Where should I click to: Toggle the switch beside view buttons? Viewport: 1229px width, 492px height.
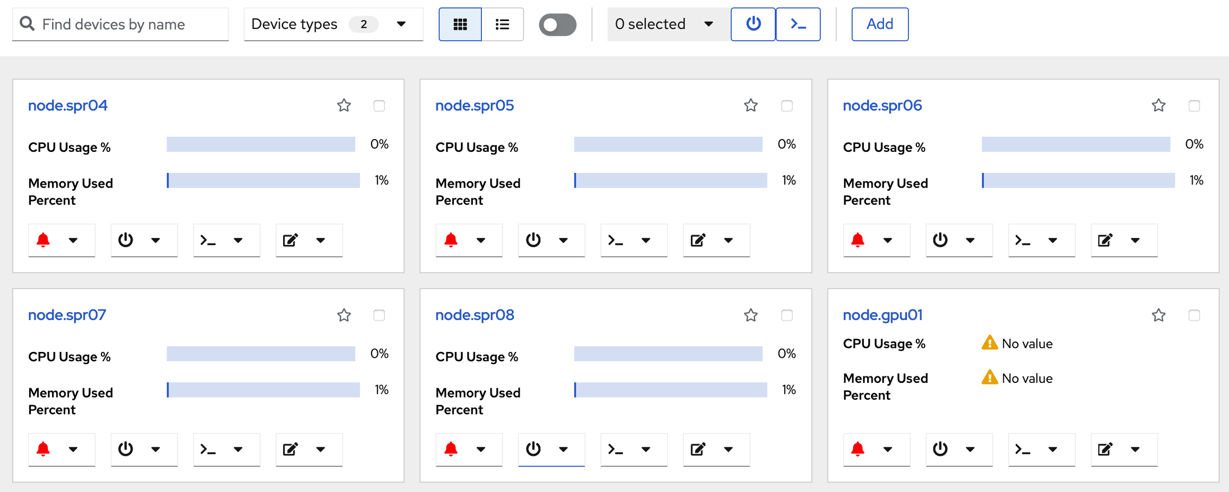557,25
